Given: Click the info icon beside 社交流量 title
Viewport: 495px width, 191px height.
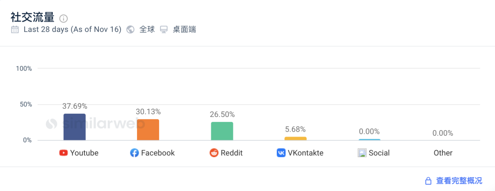Looking at the screenshot, I should [x=64, y=18].
